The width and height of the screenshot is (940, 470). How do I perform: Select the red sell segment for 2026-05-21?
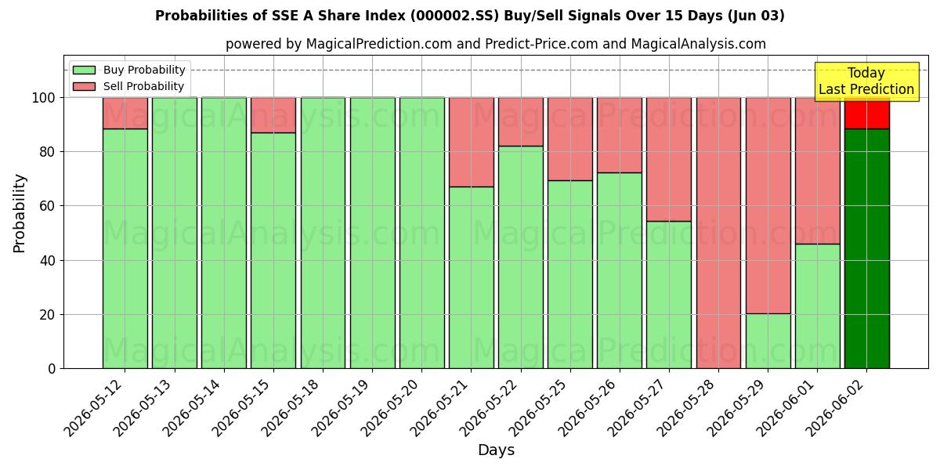(x=471, y=142)
